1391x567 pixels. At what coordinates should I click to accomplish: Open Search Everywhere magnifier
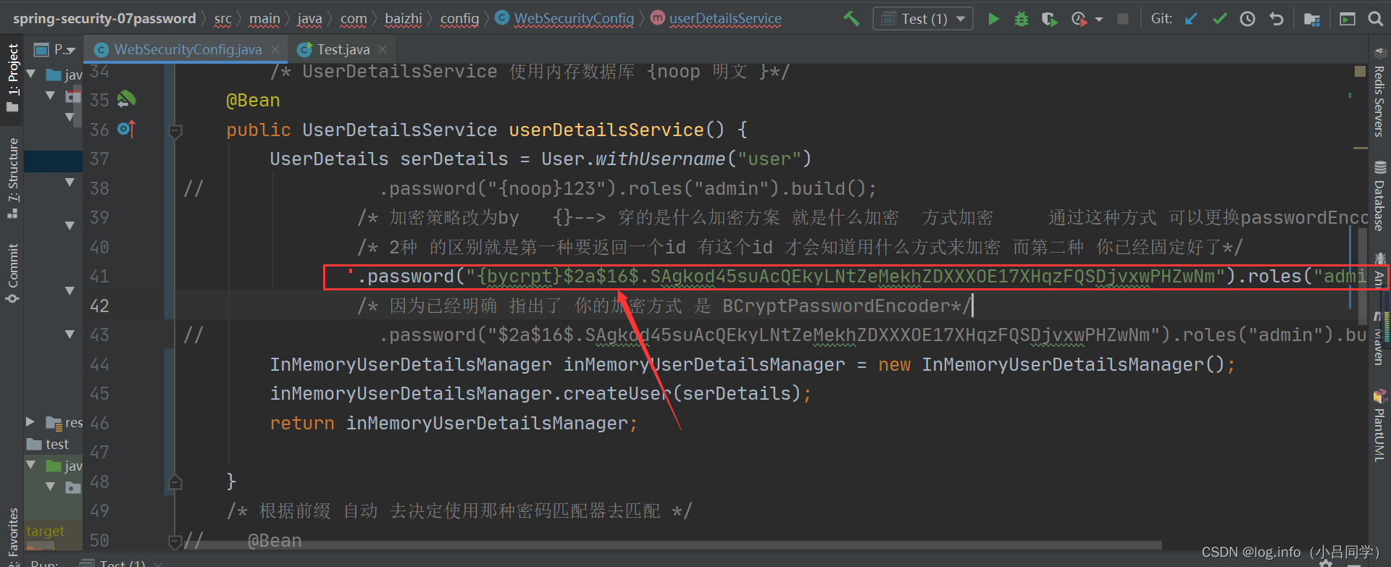click(x=1376, y=19)
